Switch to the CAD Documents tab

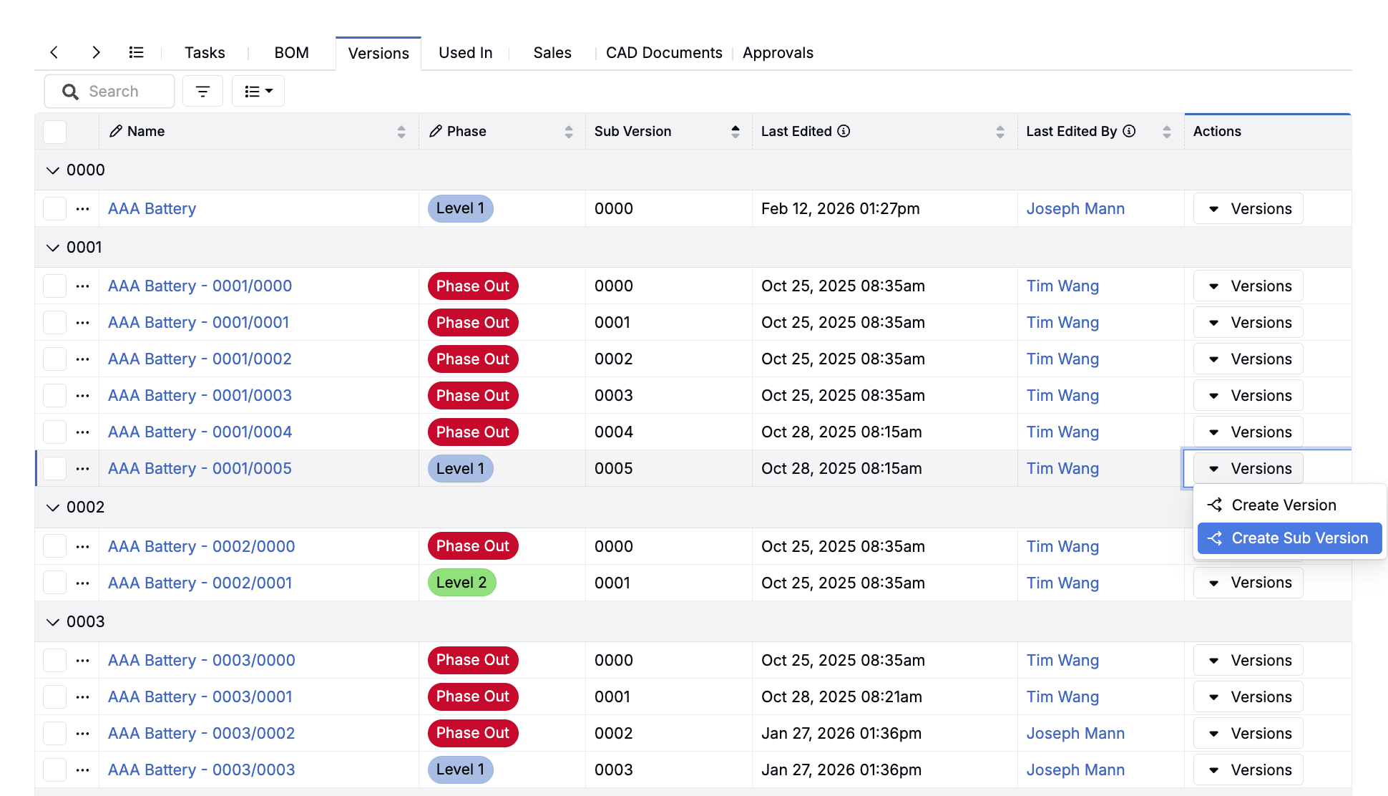click(663, 53)
